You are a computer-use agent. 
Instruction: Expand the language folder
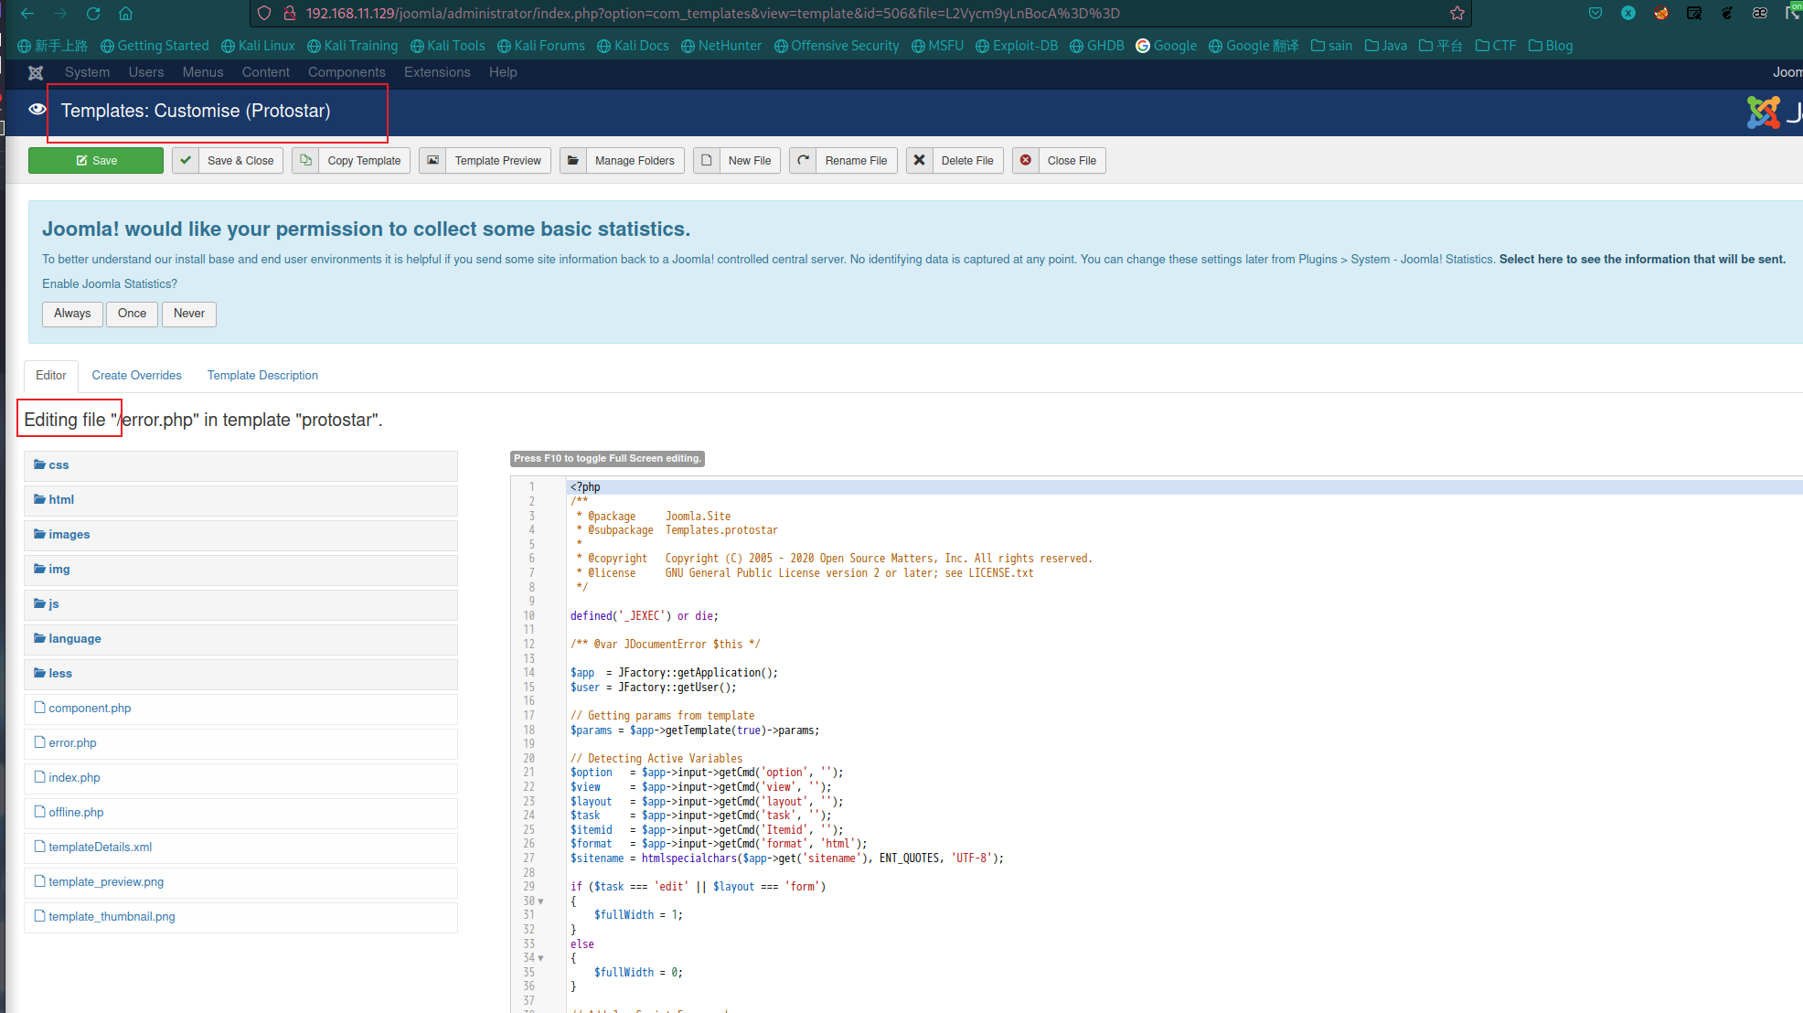(240, 639)
